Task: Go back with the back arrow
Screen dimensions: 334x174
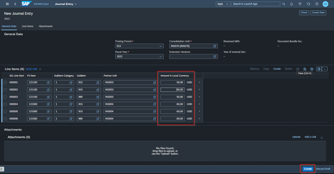Action: click(15, 4)
